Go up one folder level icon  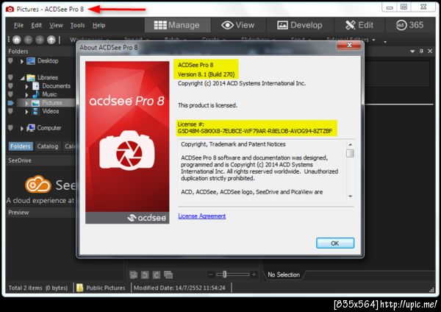[x=51, y=40]
